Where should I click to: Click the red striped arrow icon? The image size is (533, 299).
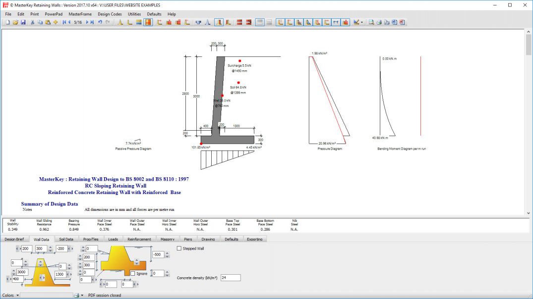click(x=249, y=22)
